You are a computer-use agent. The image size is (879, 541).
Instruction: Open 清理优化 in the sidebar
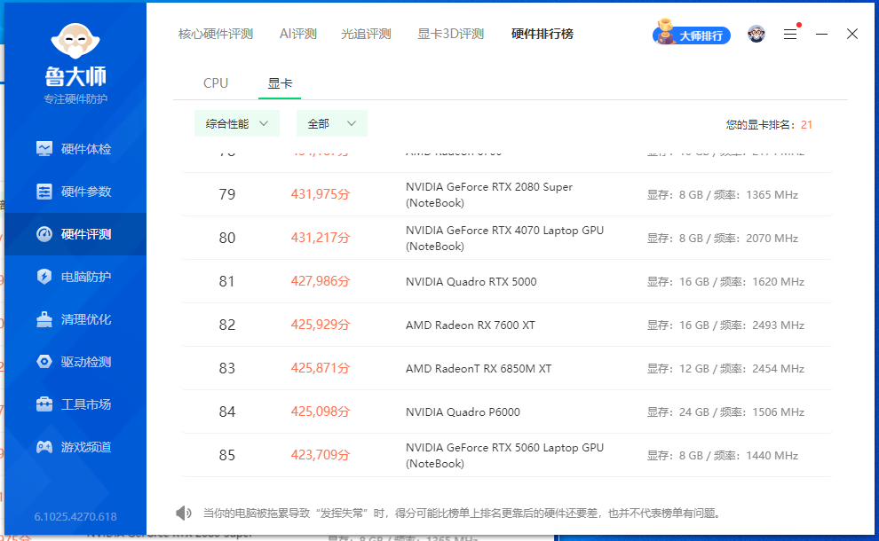[75, 319]
